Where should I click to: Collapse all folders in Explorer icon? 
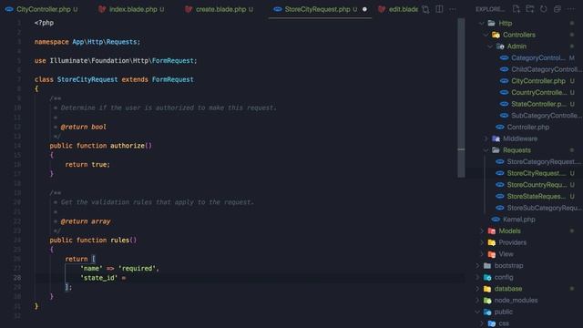coord(557,9)
